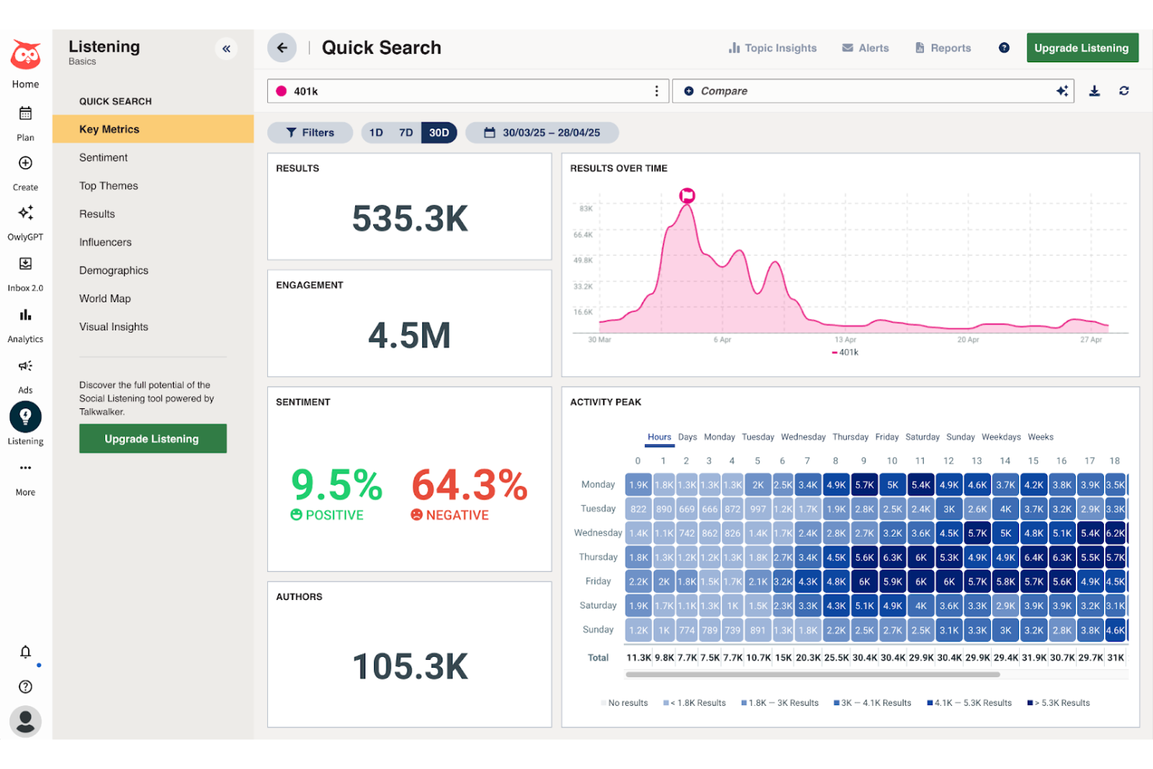This screenshot has height=769, width=1153.
Task: Toggle the 401k series in the chart legend
Action: [844, 351]
